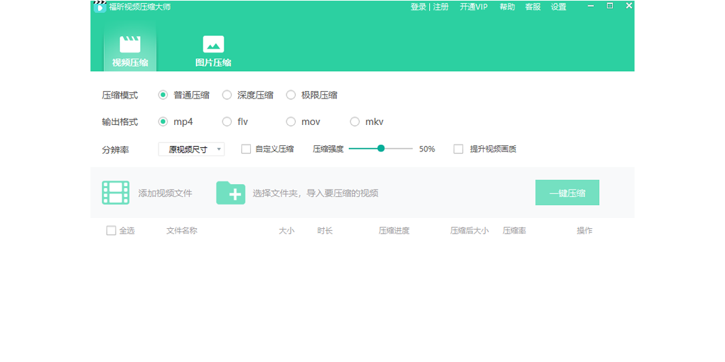Tick the 全选 select-all checkbox
This screenshot has width=725, height=362.
coord(112,231)
